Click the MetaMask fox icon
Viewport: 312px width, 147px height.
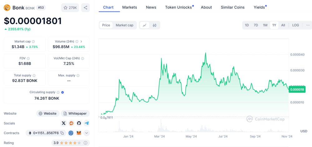(79, 133)
